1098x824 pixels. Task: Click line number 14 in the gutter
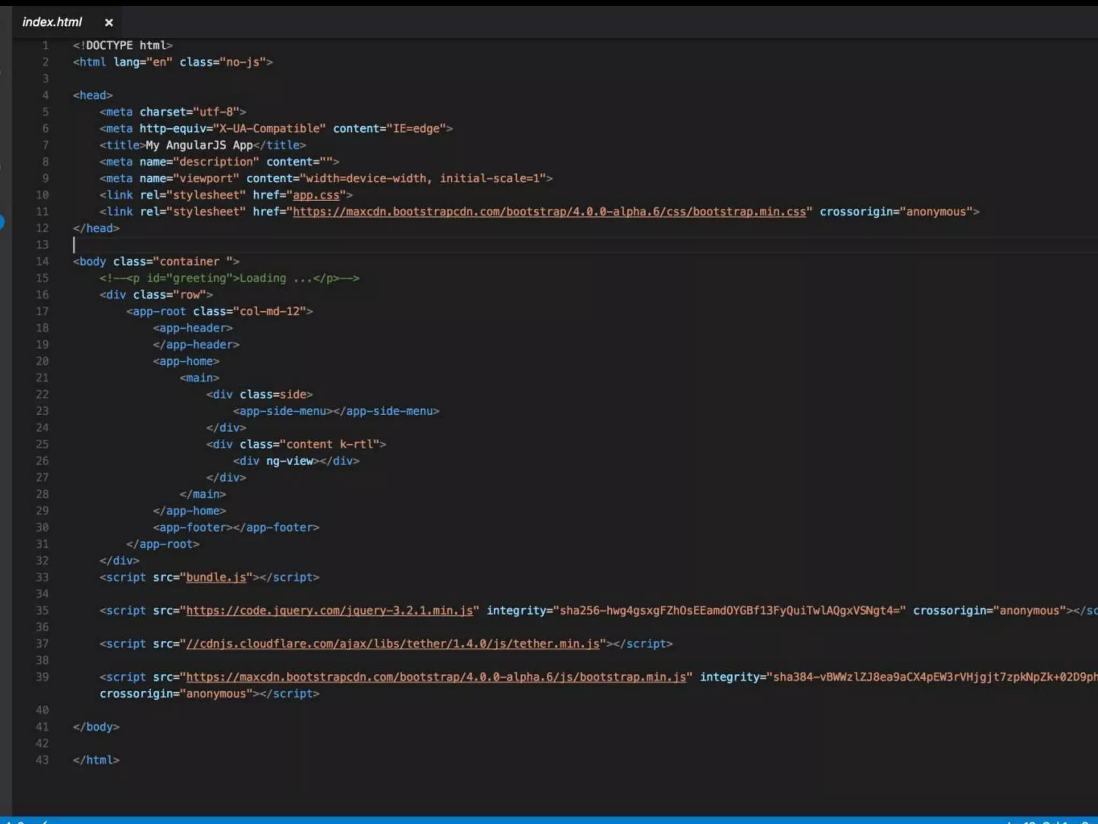tap(42, 262)
